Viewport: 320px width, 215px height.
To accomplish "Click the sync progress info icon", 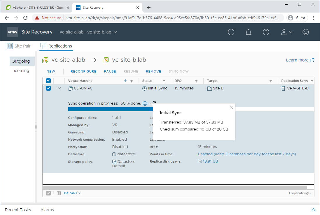I will pos(145,103).
